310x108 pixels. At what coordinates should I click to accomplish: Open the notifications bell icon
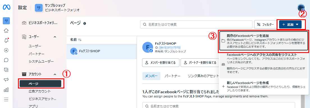click(x=6, y=40)
